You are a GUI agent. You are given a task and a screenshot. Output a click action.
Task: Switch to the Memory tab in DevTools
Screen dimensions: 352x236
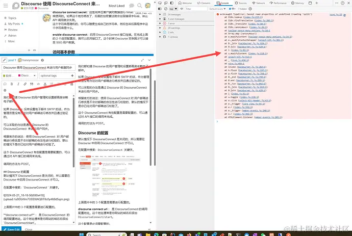click(297, 3)
